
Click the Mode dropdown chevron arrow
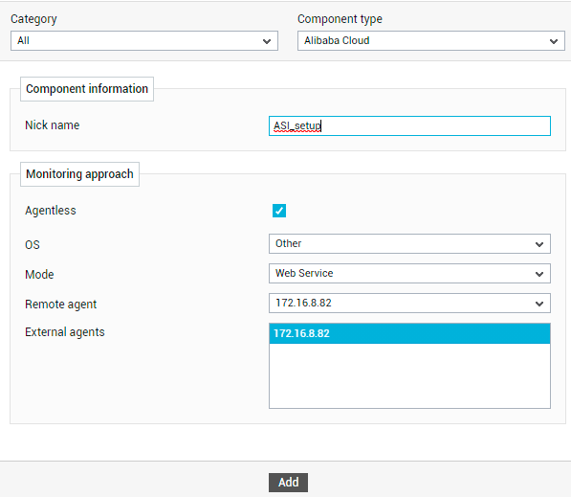pos(539,274)
